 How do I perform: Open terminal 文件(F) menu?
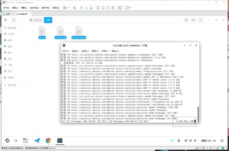(66, 51)
